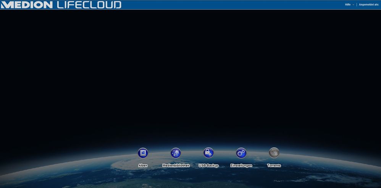Click the "Einstellungen" text label

coord(241,165)
